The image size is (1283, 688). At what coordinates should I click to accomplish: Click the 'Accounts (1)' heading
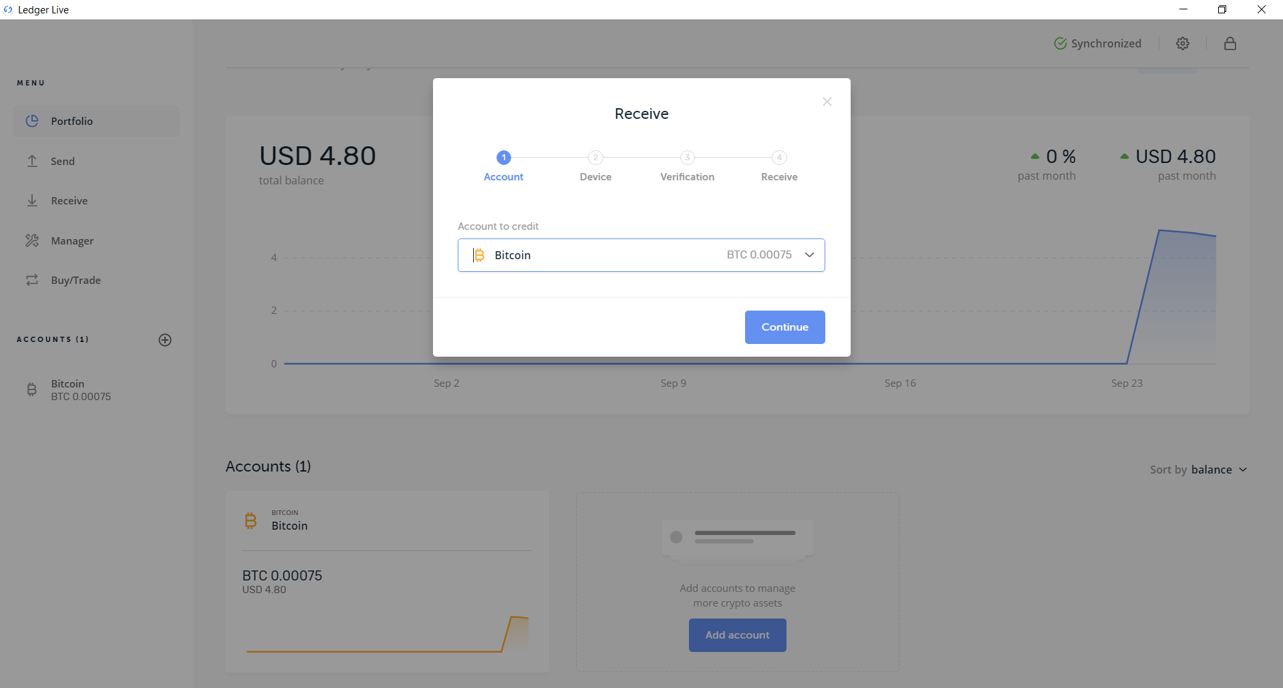coord(268,466)
